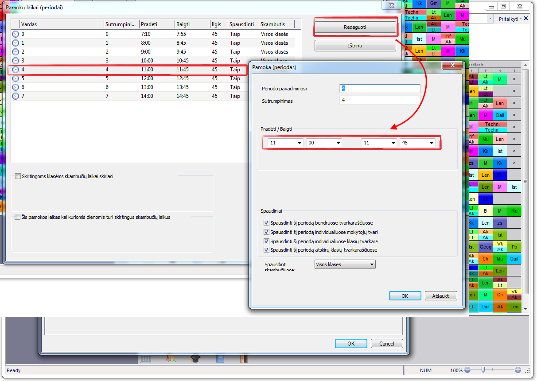Enable 'Skirtingoms klasėms skambučių laikai skiriasi' checkbox
Image resolution: width=537 pixels, height=381 pixels.
(18, 176)
